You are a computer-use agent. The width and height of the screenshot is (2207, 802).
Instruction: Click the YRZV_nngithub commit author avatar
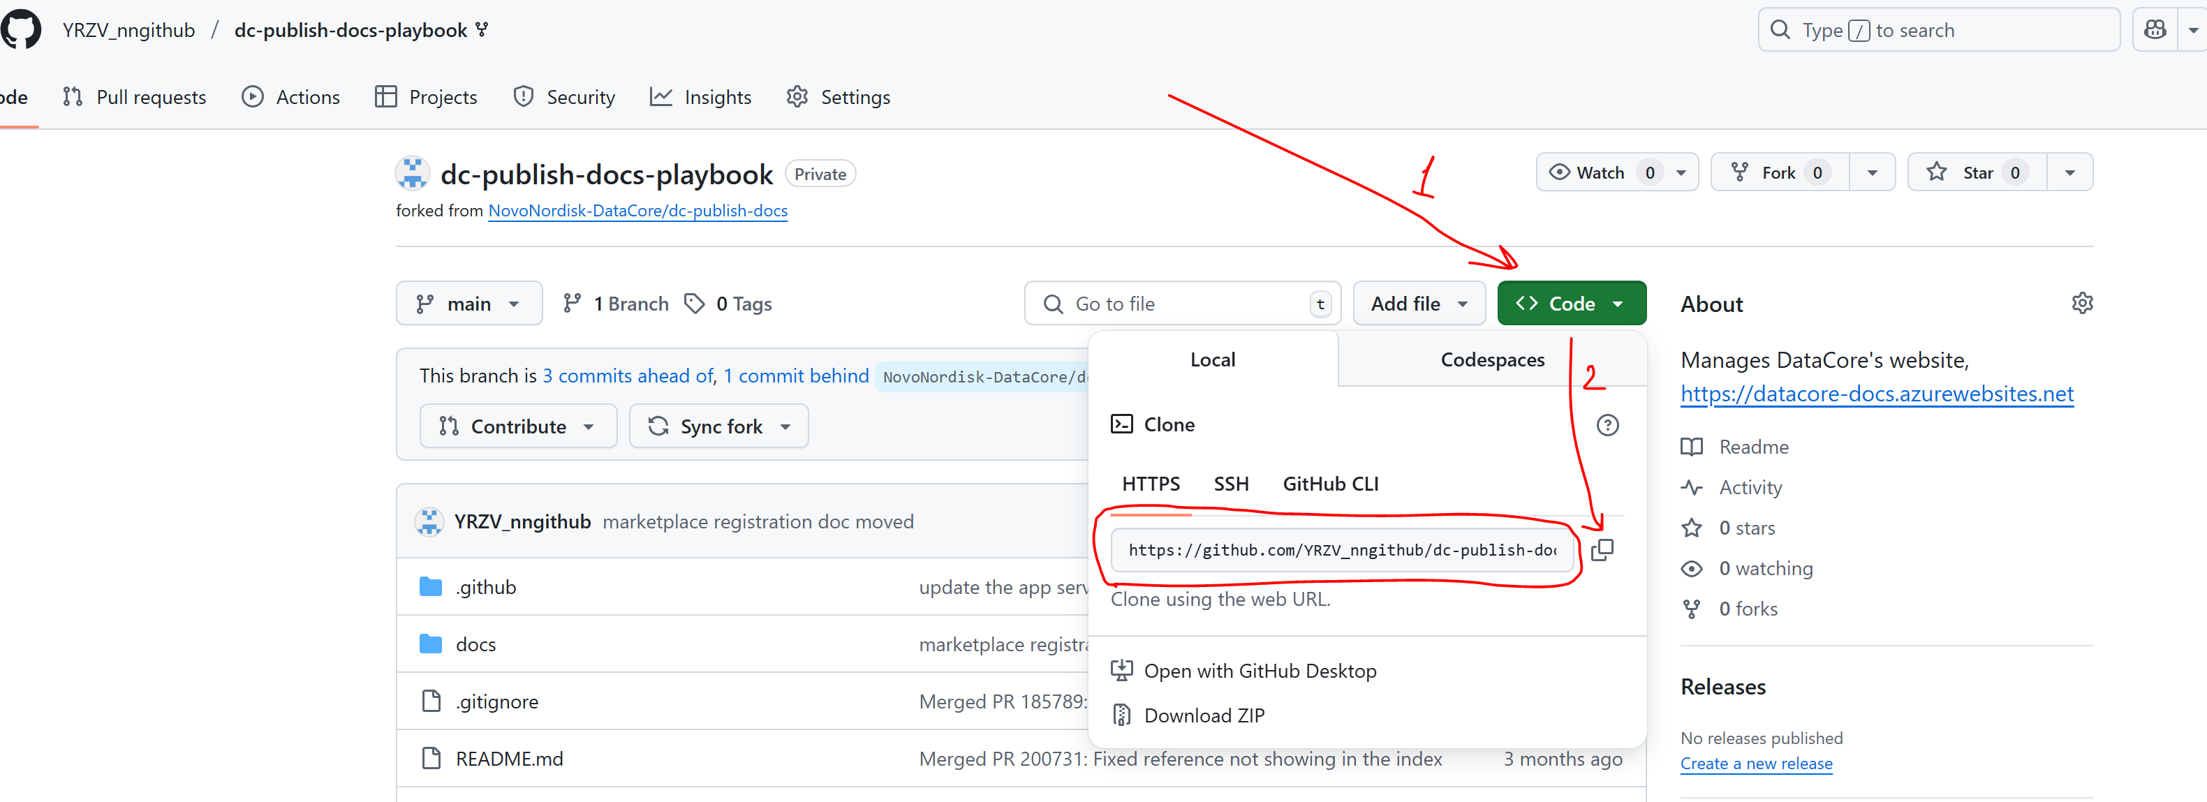pyautogui.click(x=429, y=522)
